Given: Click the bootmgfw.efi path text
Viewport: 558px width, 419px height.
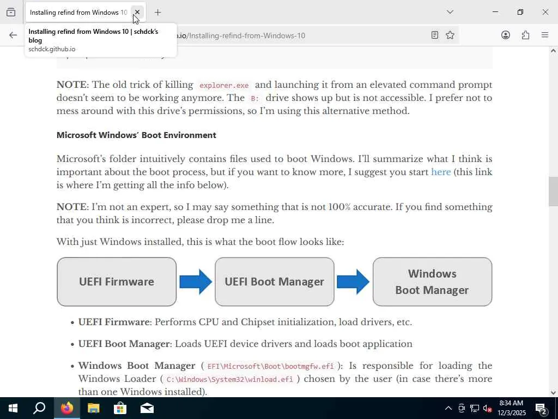Looking at the screenshot, I should (270, 366).
